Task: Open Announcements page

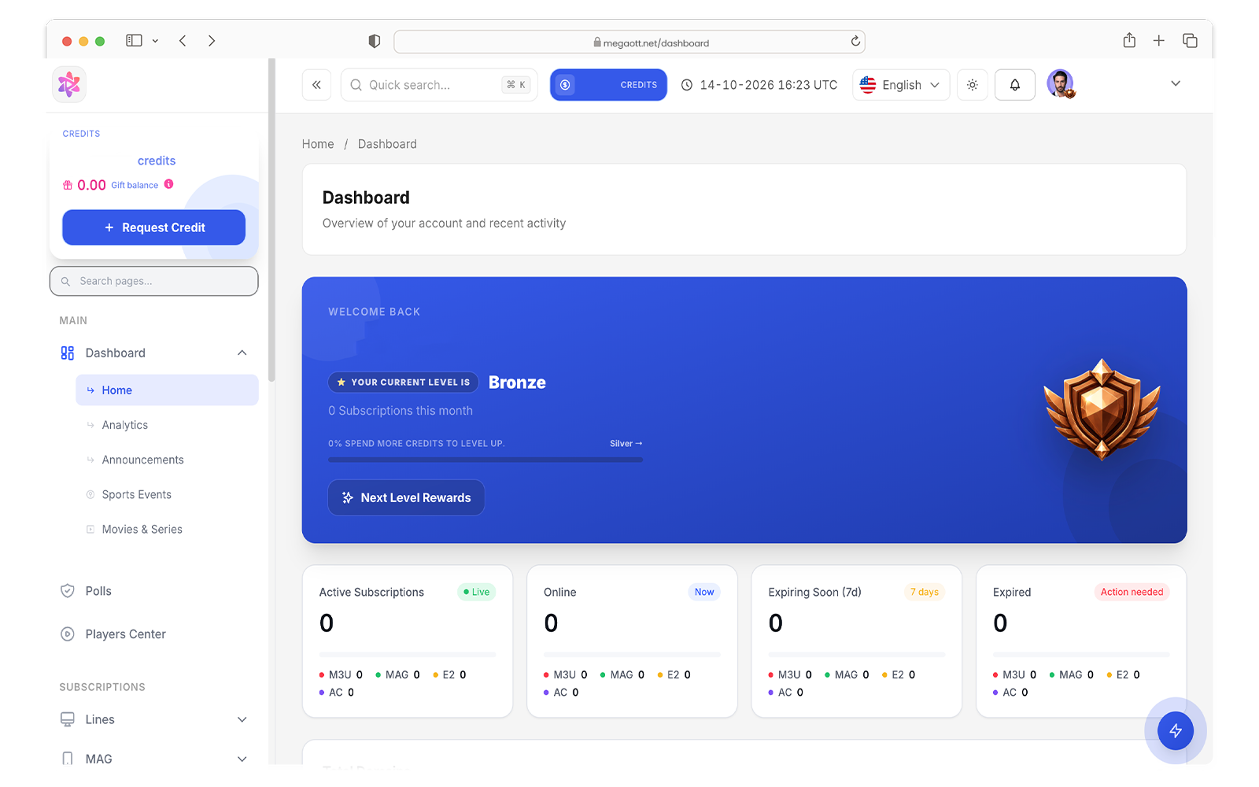Action: click(142, 460)
